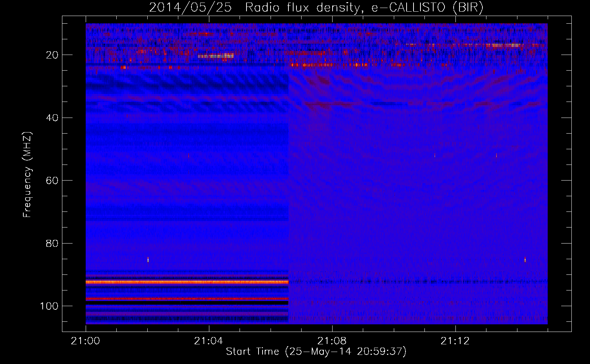590x364 pixels.
Task: Click the red band near 98 MHz
Action: pyautogui.click(x=187, y=298)
